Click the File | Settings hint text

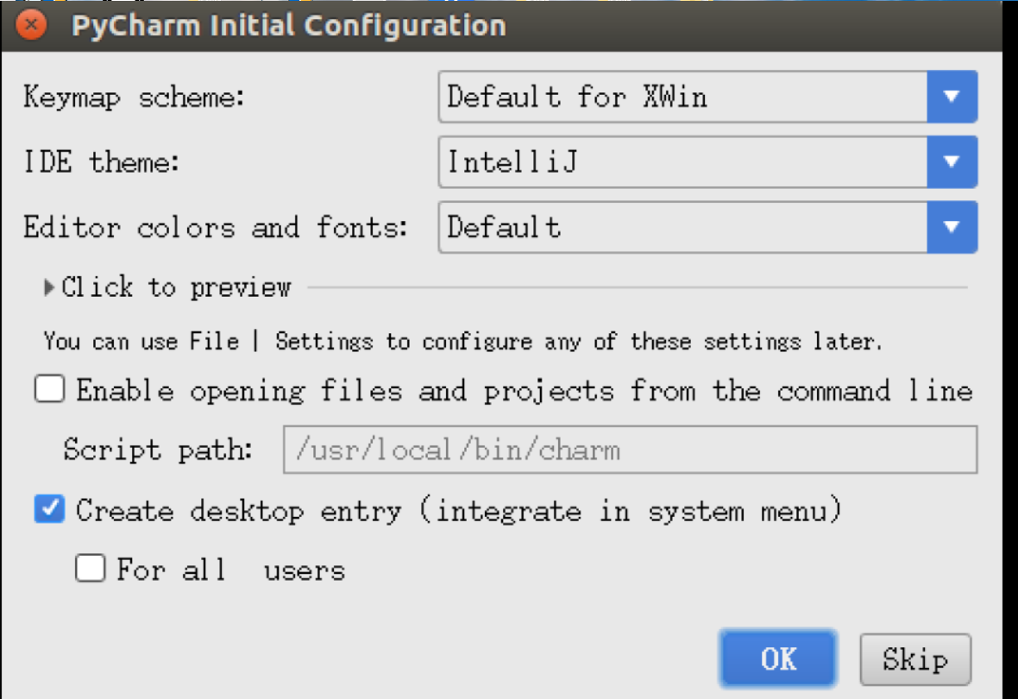click(x=463, y=341)
